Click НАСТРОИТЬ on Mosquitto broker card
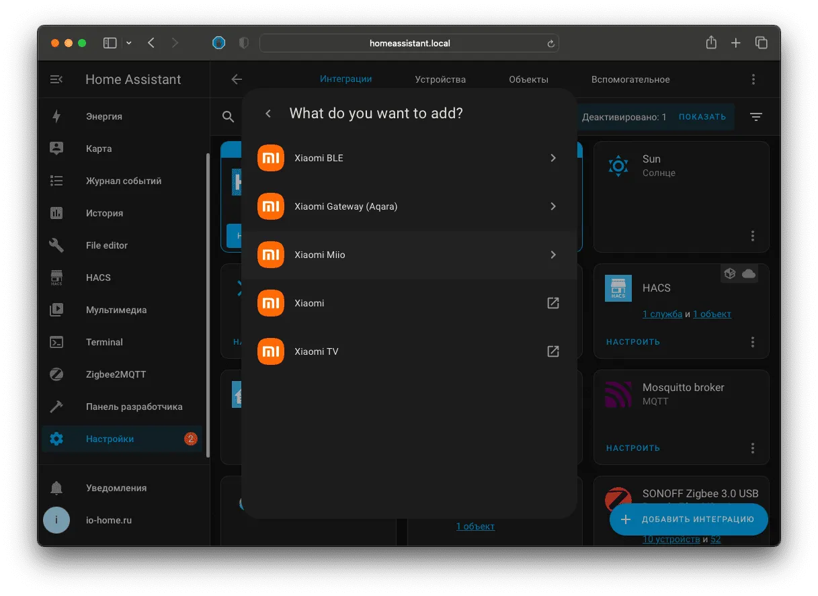 point(633,448)
